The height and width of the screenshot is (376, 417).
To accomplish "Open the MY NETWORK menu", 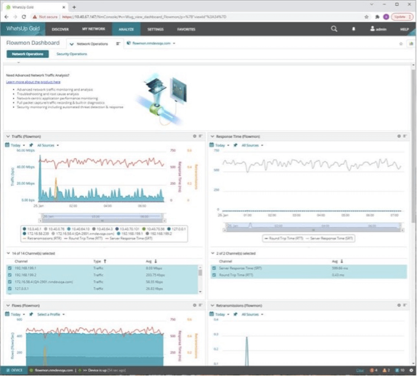I will click(x=94, y=29).
